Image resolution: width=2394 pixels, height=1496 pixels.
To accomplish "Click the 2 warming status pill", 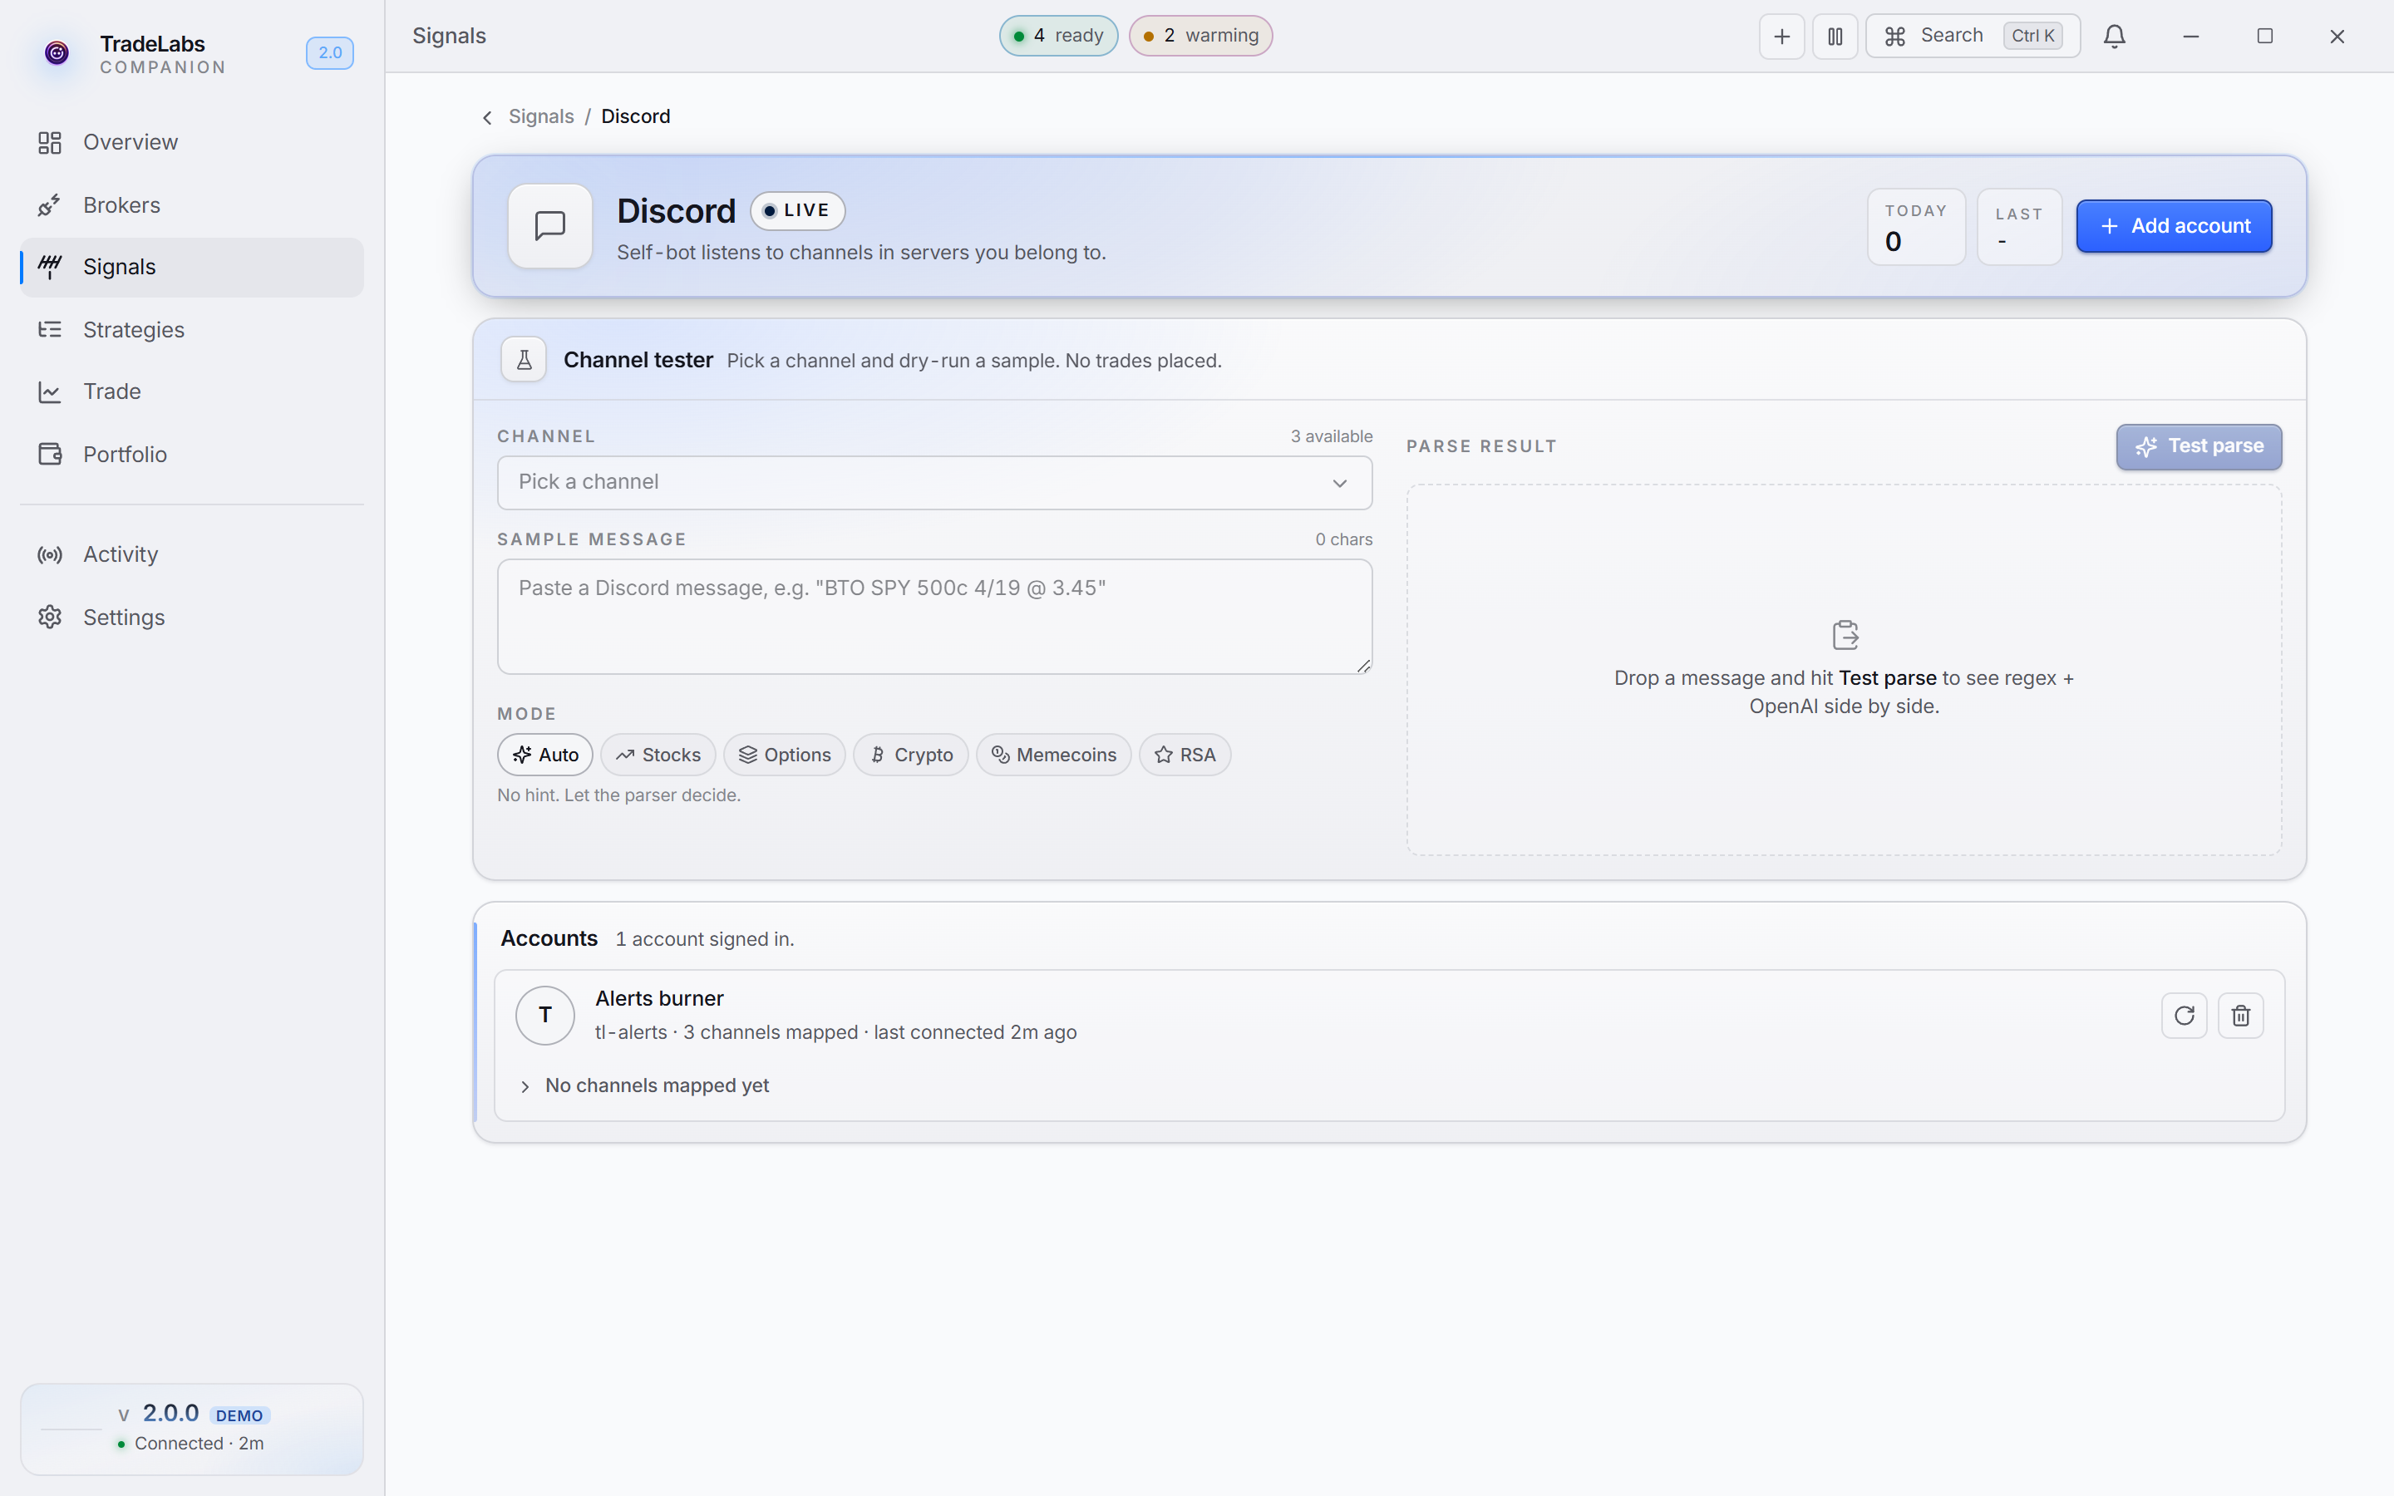I will click(1201, 36).
